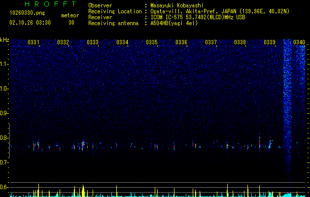Screen dimensions: 310x197
Task: Click the meteor count value 30
Action: coord(71,23)
